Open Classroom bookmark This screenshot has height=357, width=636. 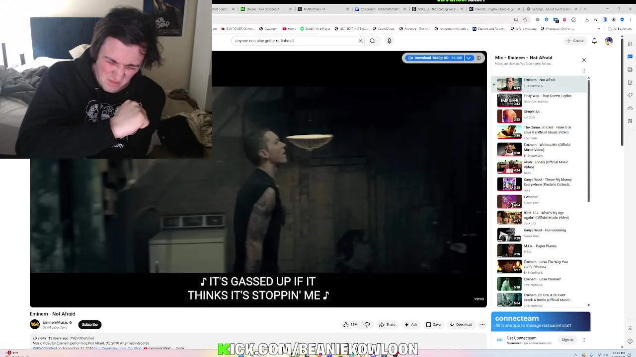click(268, 29)
